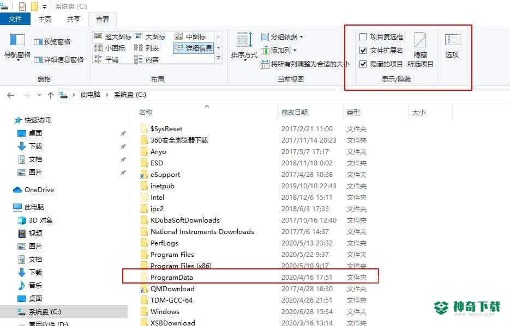Image resolution: width=510 pixels, height=326 pixels.
Task: Select the Anyo folder icon
Action: 144,151
